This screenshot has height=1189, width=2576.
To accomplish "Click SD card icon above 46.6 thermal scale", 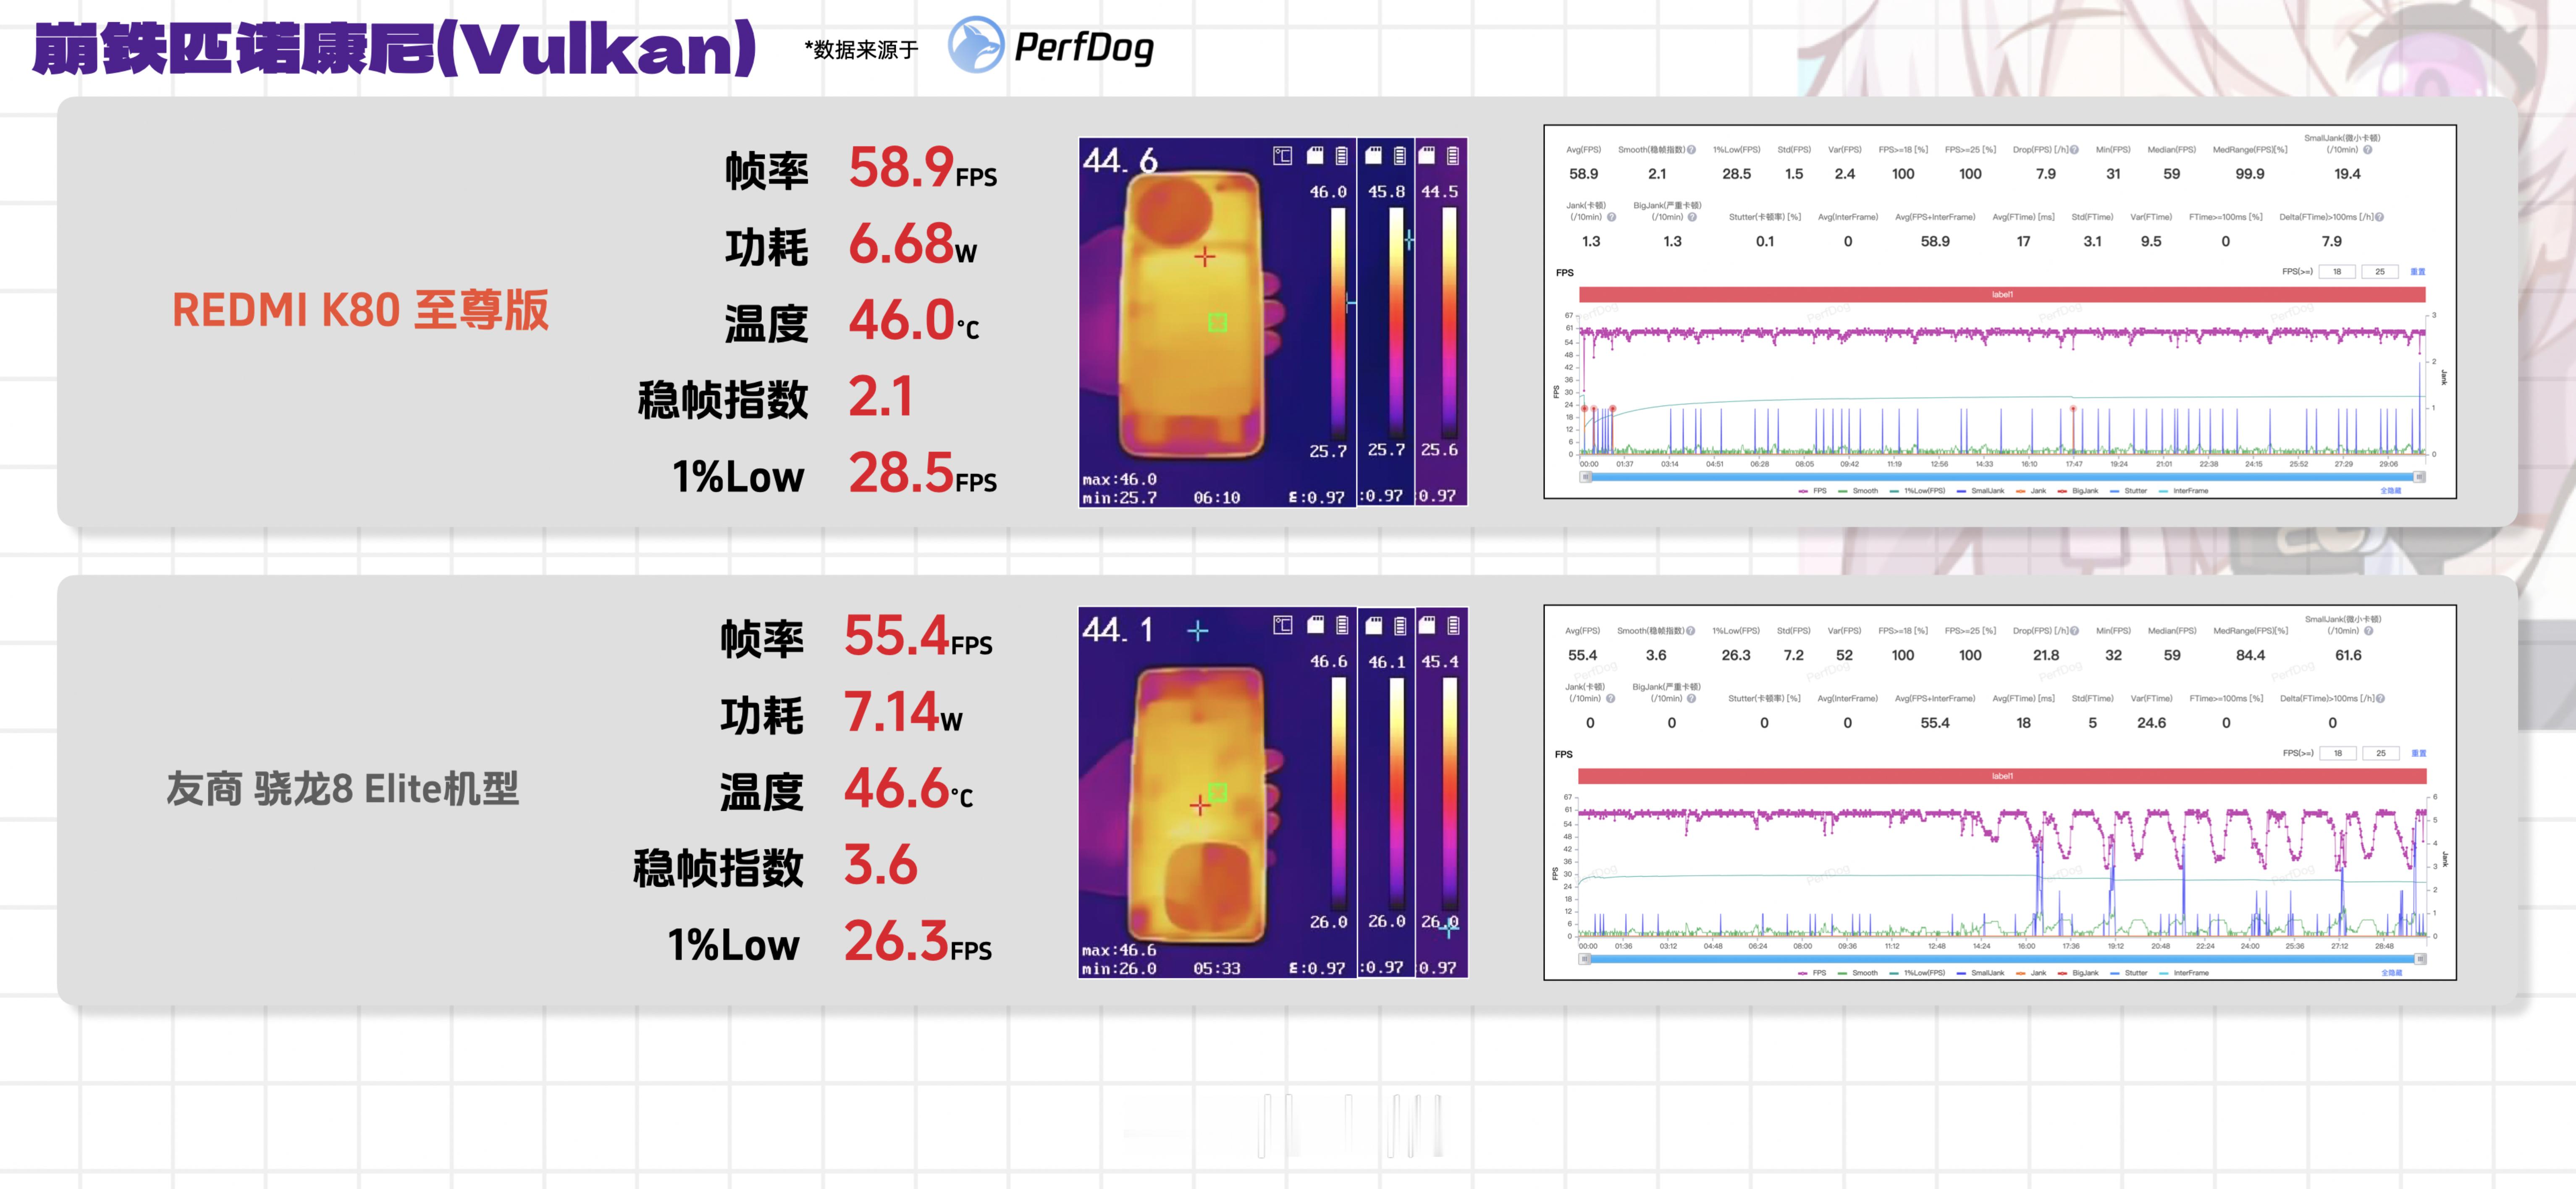I will tap(1316, 625).
